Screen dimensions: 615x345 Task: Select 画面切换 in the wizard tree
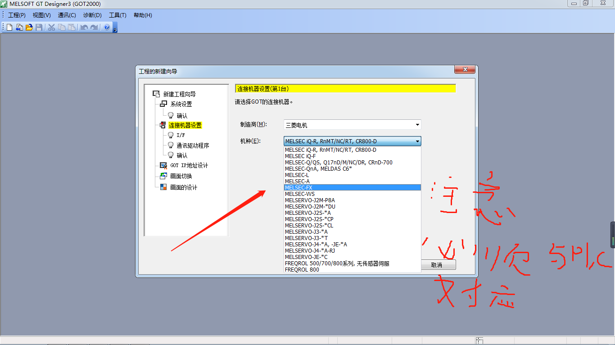(181, 176)
